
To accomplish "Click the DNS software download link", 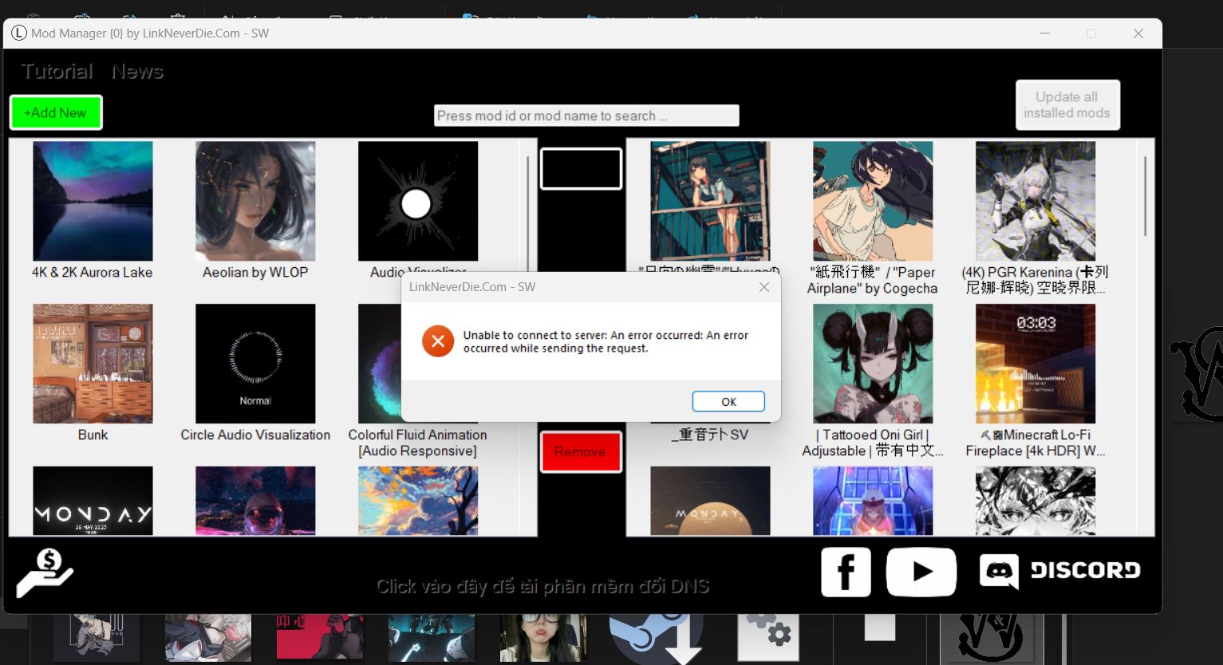I will 542,587.
